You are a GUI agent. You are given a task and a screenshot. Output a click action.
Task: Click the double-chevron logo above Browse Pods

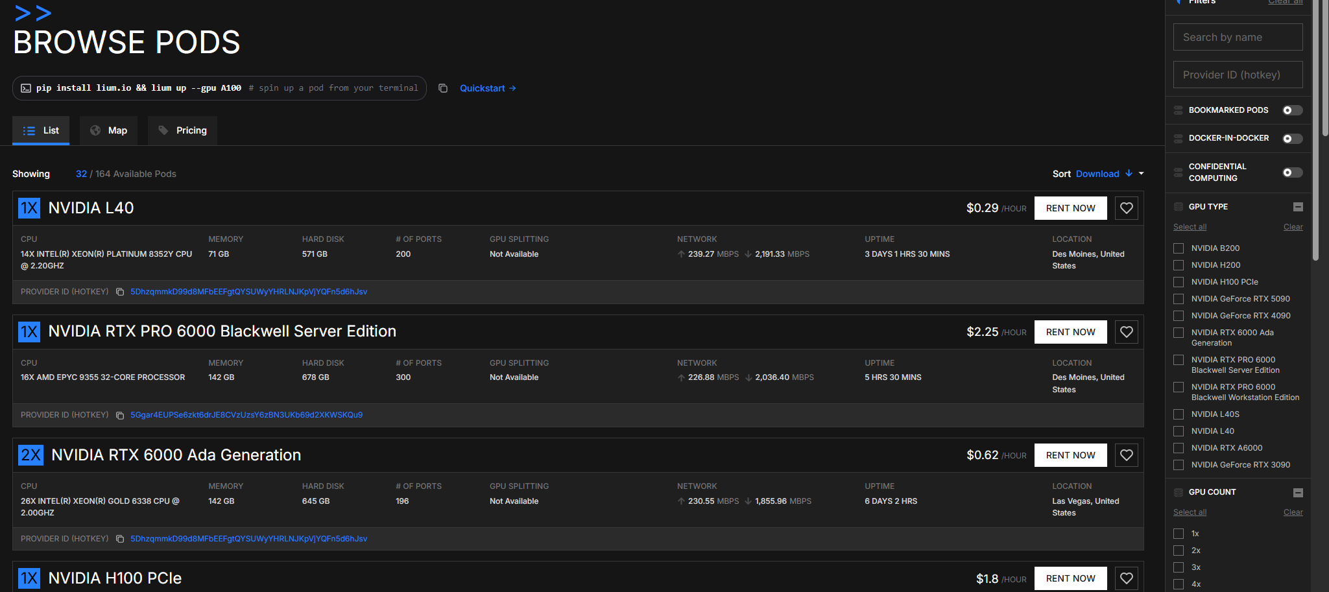click(33, 13)
